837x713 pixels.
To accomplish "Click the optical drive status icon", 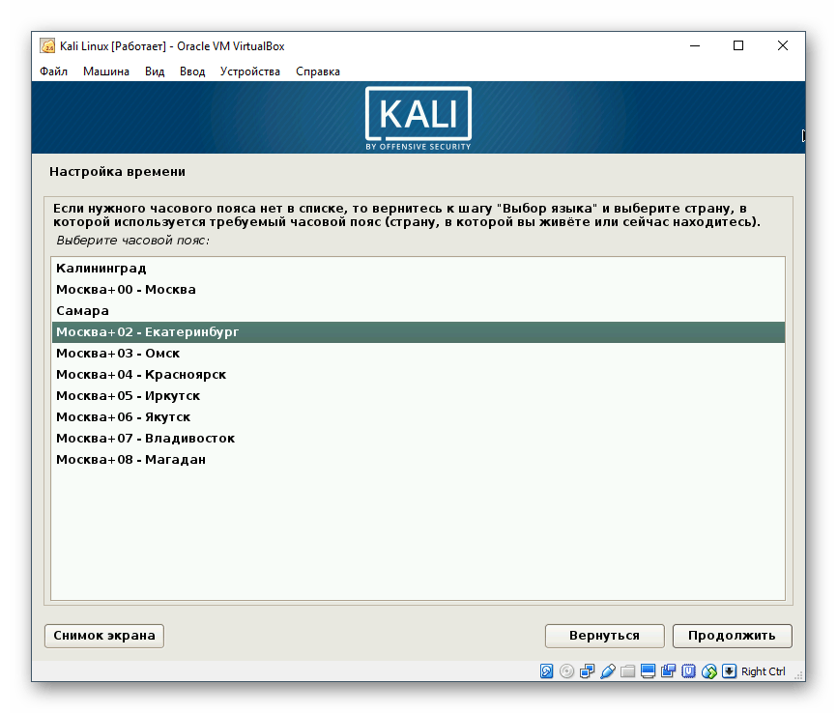I will coord(564,671).
